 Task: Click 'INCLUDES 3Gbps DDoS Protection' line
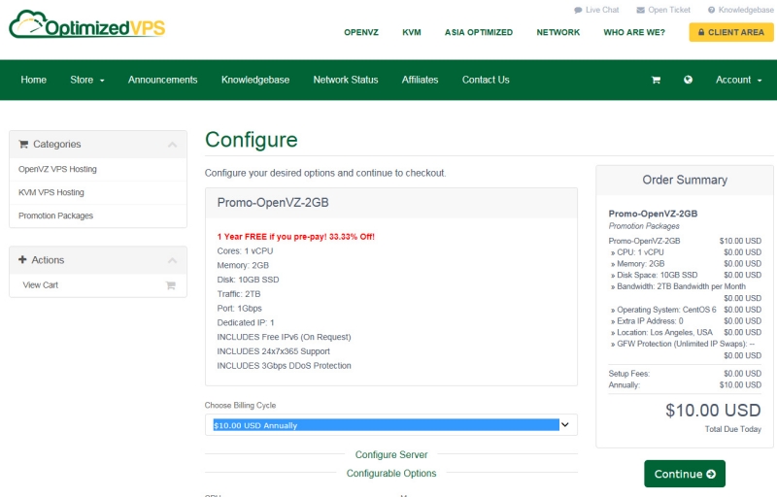[284, 366]
